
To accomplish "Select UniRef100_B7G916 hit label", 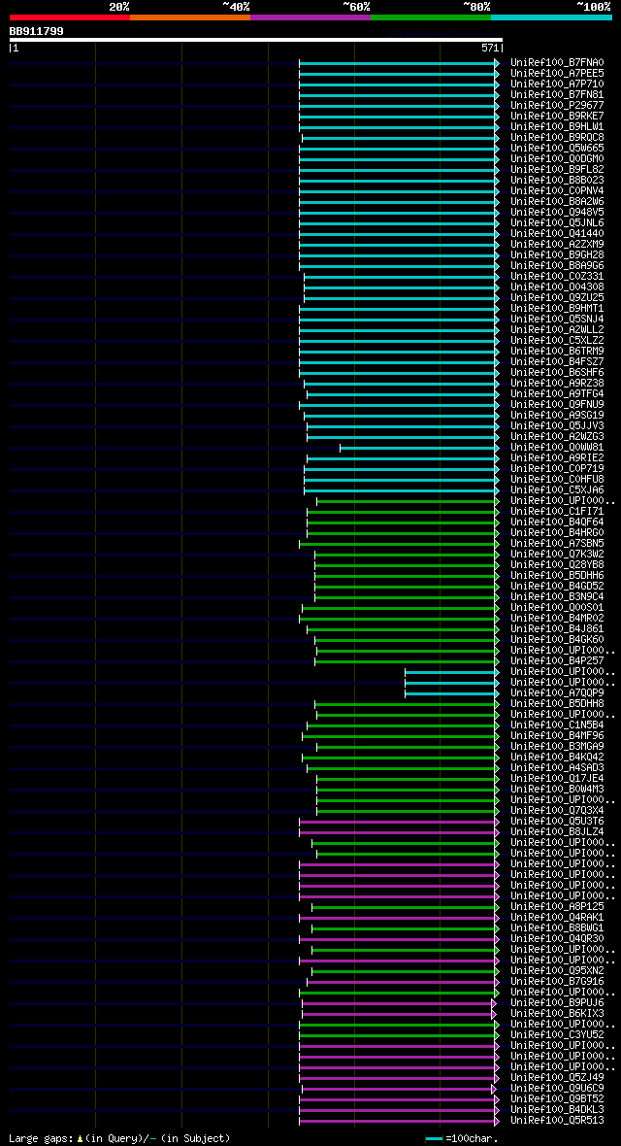I will point(557,982).
